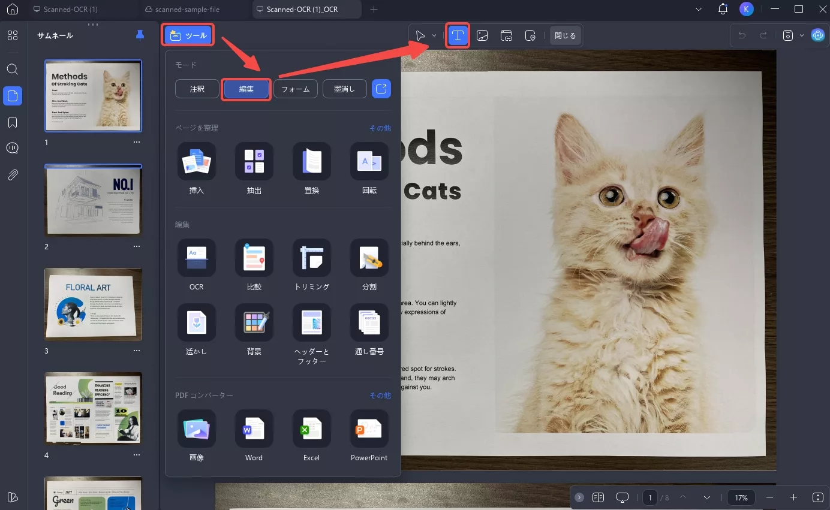830x510 pixels.
Task: Zoom in with the plus button
Action: point(793,497)
